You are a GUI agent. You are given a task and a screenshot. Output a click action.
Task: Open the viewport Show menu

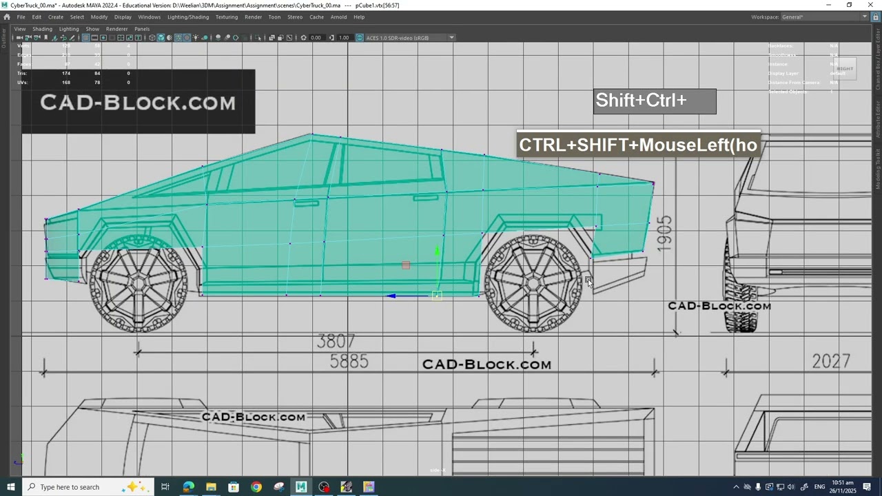click(92, 29)
